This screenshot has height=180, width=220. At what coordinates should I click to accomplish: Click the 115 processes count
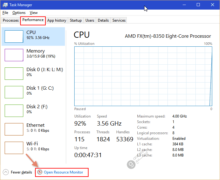click(x=80, y=139)
